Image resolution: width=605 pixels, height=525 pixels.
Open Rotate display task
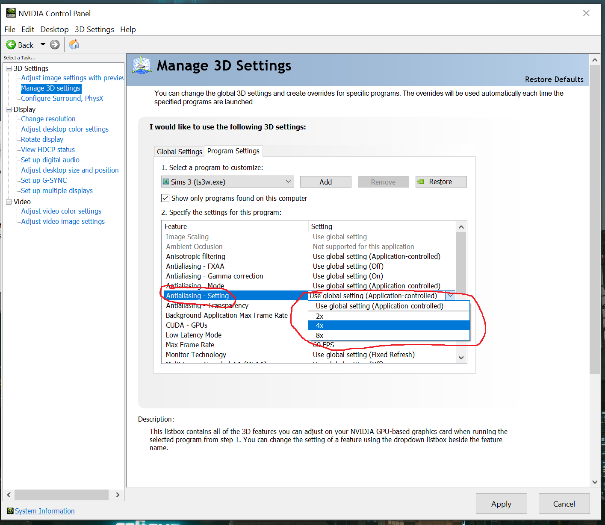click(42, 139)
